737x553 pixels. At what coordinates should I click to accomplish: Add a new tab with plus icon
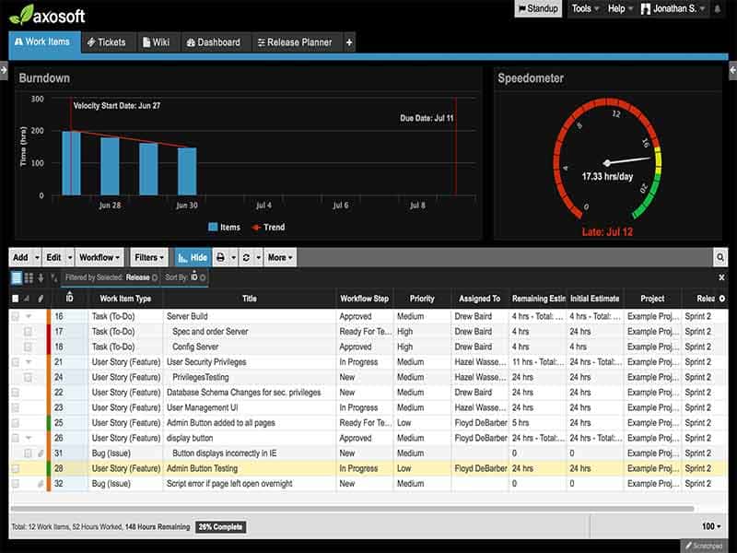(x=349, y=42)
